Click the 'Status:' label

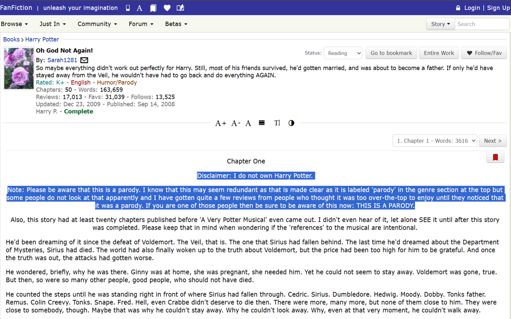point(313,53)
